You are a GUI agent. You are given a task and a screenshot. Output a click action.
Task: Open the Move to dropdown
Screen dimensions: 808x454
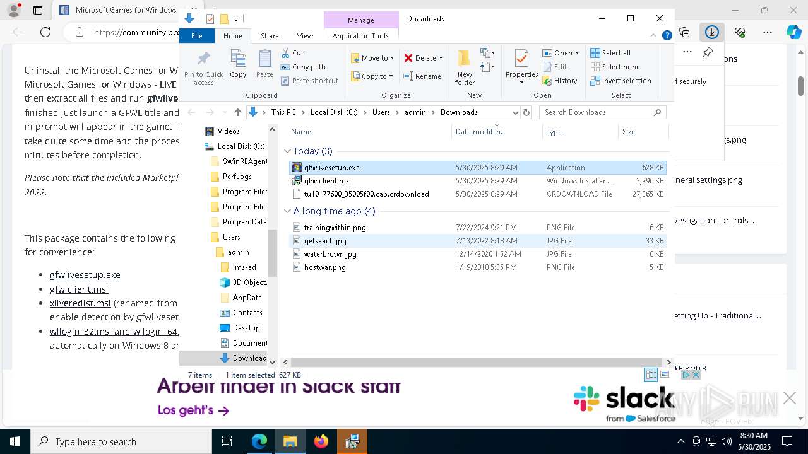[x=372, y=58]
